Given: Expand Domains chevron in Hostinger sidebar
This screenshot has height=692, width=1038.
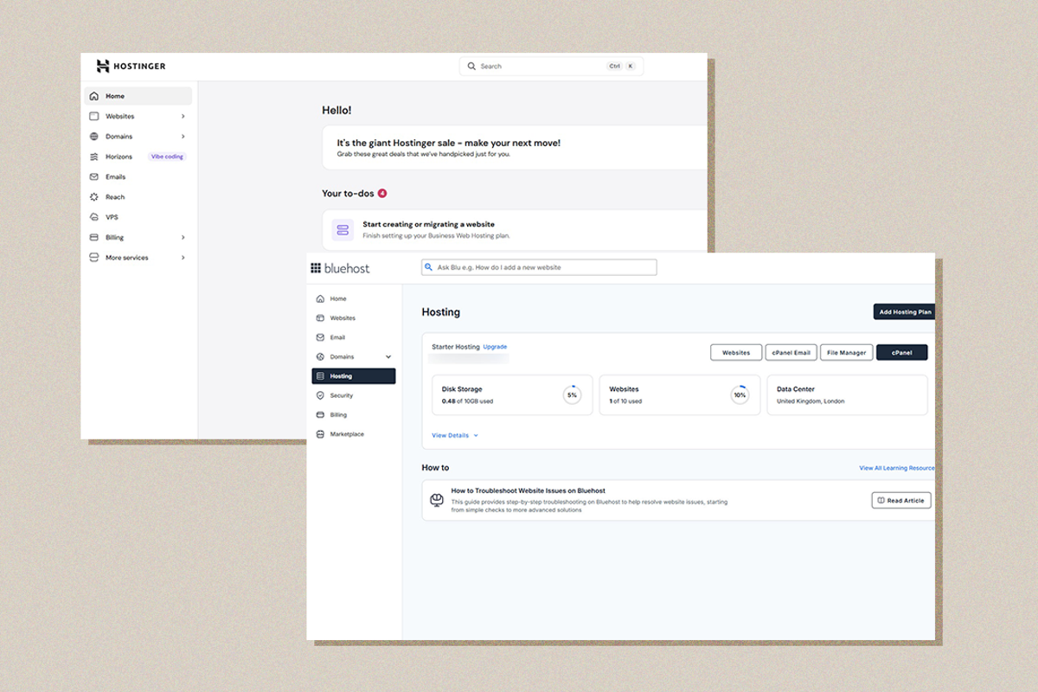Looking at the screenshot, I should (x=183, y=137).
